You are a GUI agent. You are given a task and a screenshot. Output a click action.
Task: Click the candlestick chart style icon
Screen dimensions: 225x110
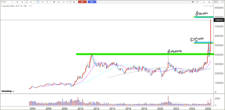[x=38, y=2]
